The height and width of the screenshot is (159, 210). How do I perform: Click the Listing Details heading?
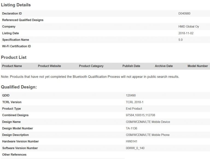[16, 5]
